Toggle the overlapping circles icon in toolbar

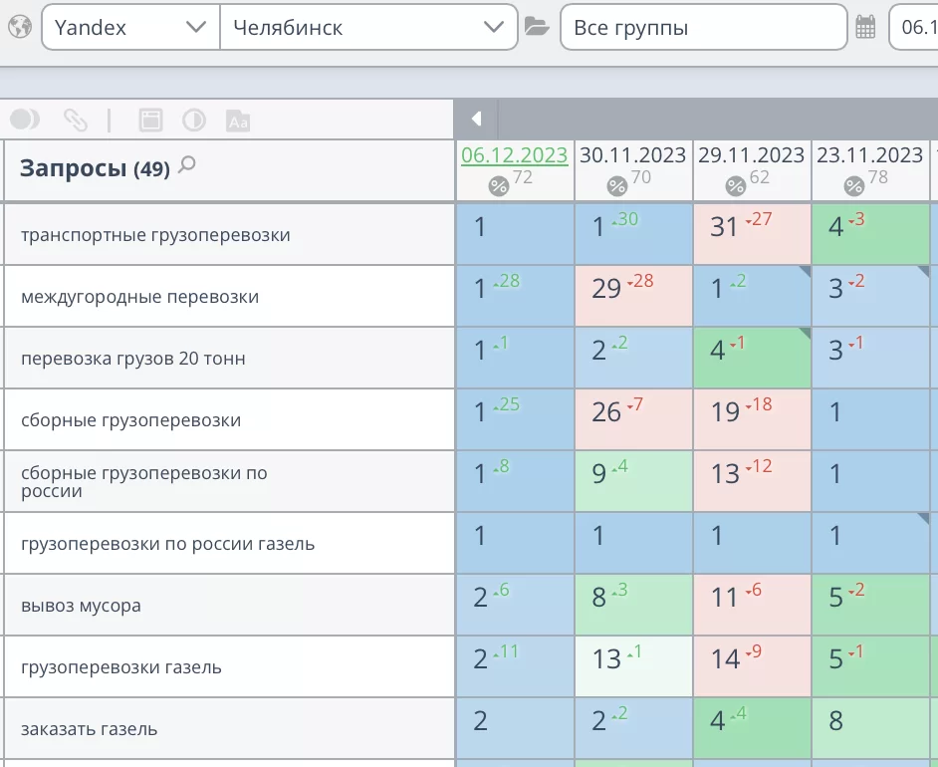pos(25,121)
